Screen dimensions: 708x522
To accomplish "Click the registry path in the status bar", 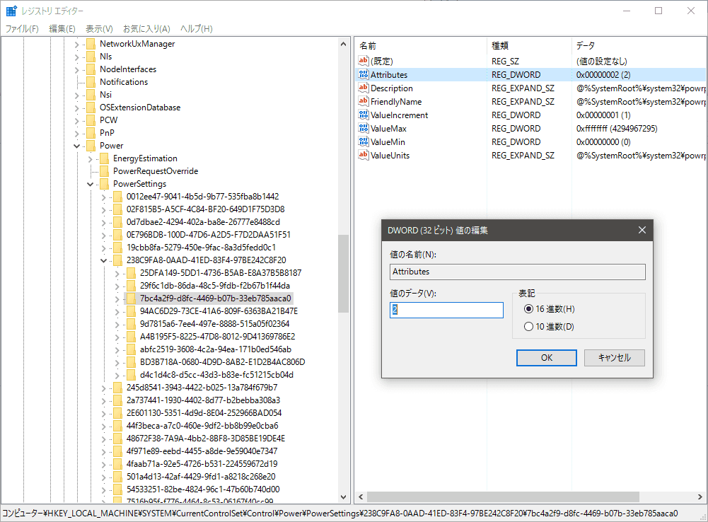I will (340, 514).
